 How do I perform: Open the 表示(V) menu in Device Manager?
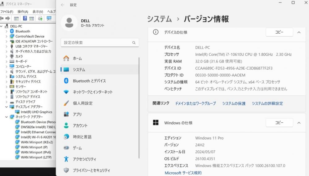[x=38, y=12]
